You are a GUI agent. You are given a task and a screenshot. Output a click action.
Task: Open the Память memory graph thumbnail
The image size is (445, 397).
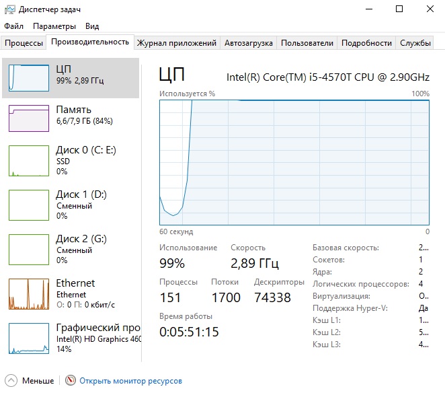(28, 118)
